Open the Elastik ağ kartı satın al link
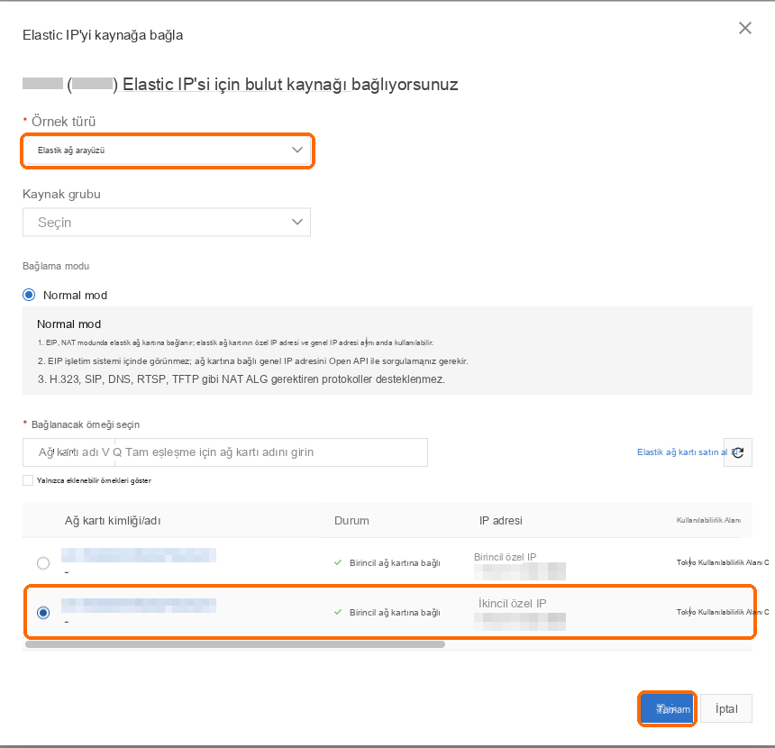The height and width of the screenshot is (748, 775). coord(682,452)
